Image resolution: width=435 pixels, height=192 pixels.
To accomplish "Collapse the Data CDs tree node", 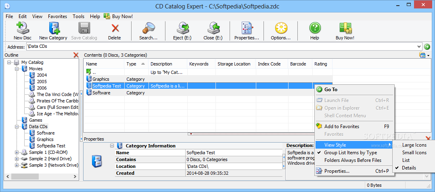I will pyautogui.click(x=17, y=127).
